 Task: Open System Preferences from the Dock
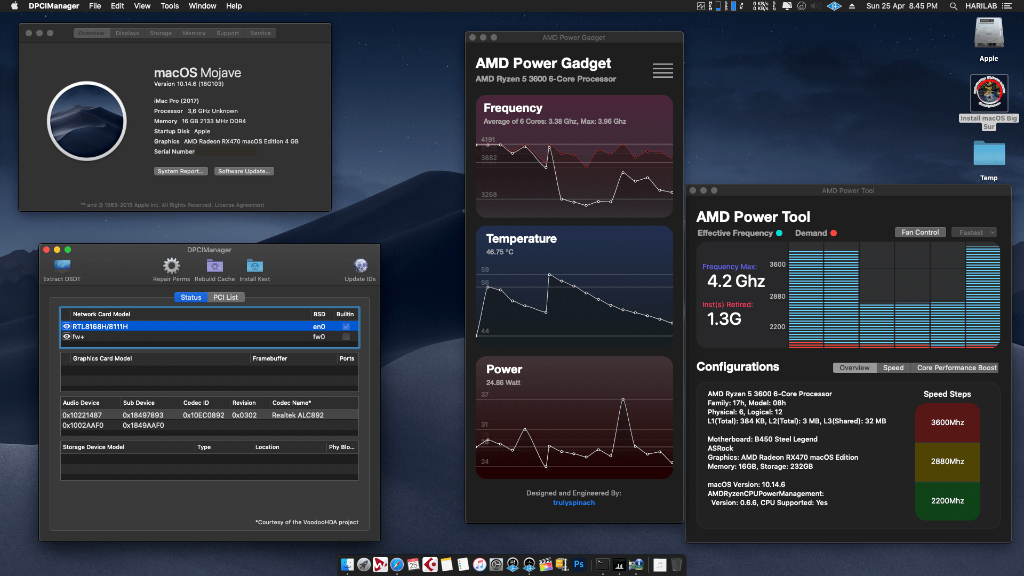click(x=496, y=564)
